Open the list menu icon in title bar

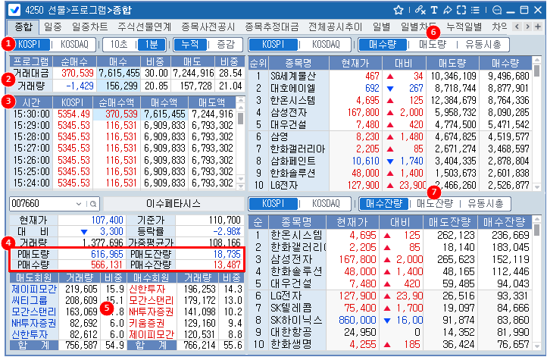point(475,10)
